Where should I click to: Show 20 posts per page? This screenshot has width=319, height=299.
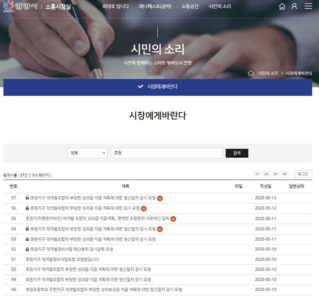pos(266,174)
